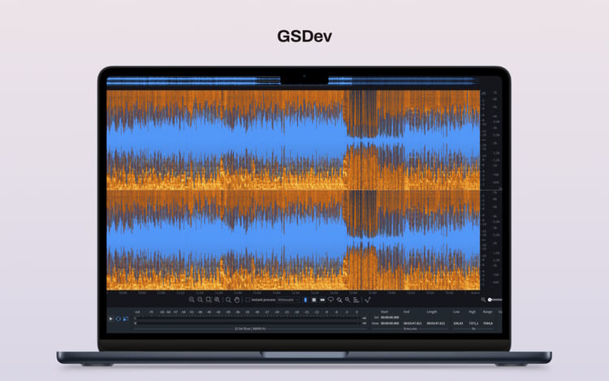Click the View end time value

[412, 323]
